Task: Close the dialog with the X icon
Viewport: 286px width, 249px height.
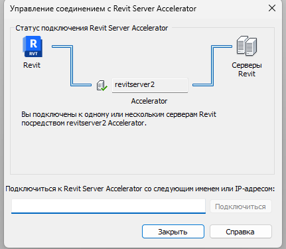Action: click(272, 9)
